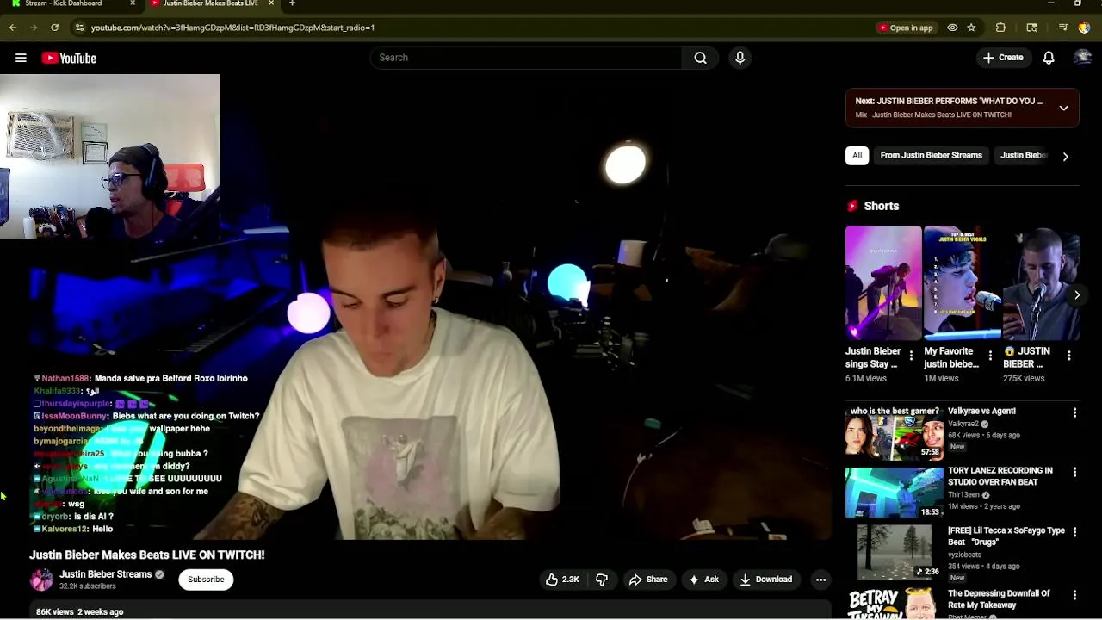Click the browser back arrow
The height and width of the screenshot is (620, 1102).
pyautogui.click(x=13, y=28)
